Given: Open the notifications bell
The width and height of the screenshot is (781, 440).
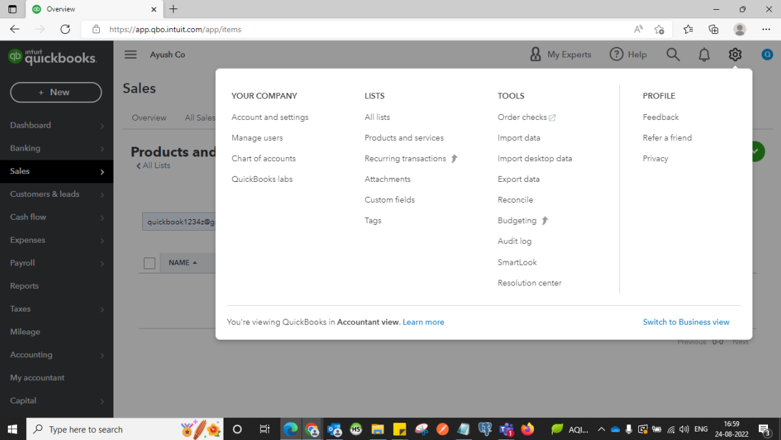Looking at the screenshot, I should (704, 55).
